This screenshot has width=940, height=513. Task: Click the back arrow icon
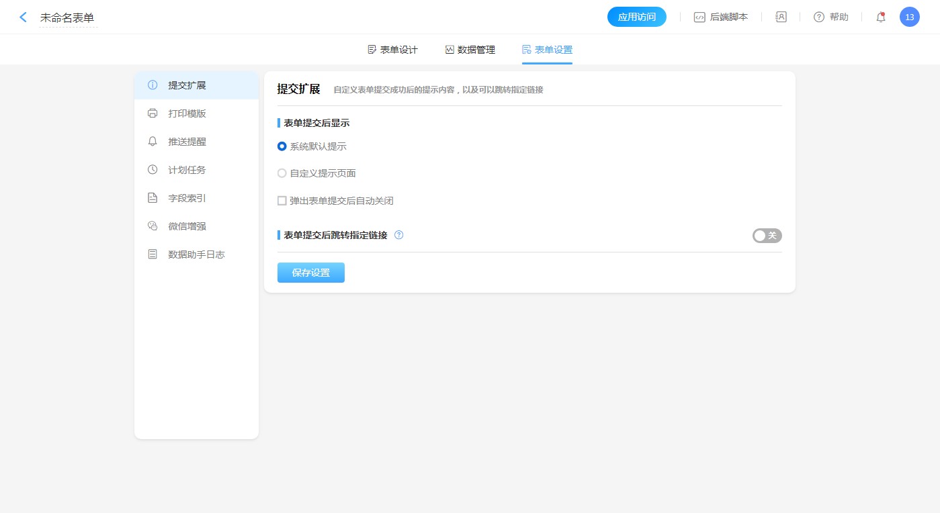tap(23, 17)
